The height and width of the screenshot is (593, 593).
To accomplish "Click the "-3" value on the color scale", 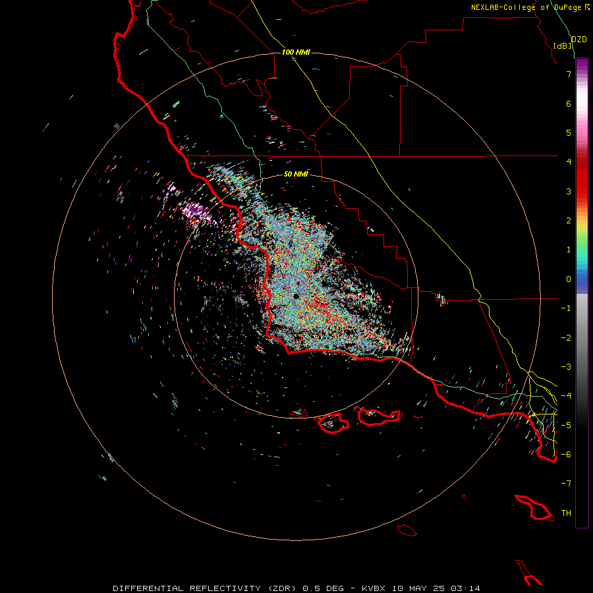I will [566, 367].
